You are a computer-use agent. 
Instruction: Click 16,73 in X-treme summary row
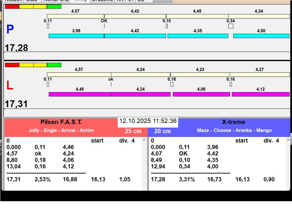point(214,179)
